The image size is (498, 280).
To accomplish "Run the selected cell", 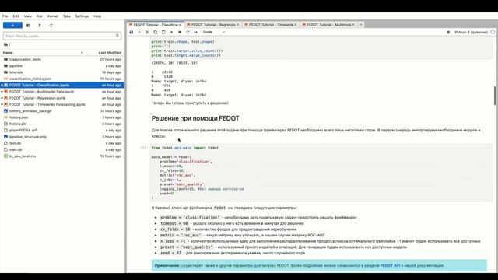I will [171, 32].
